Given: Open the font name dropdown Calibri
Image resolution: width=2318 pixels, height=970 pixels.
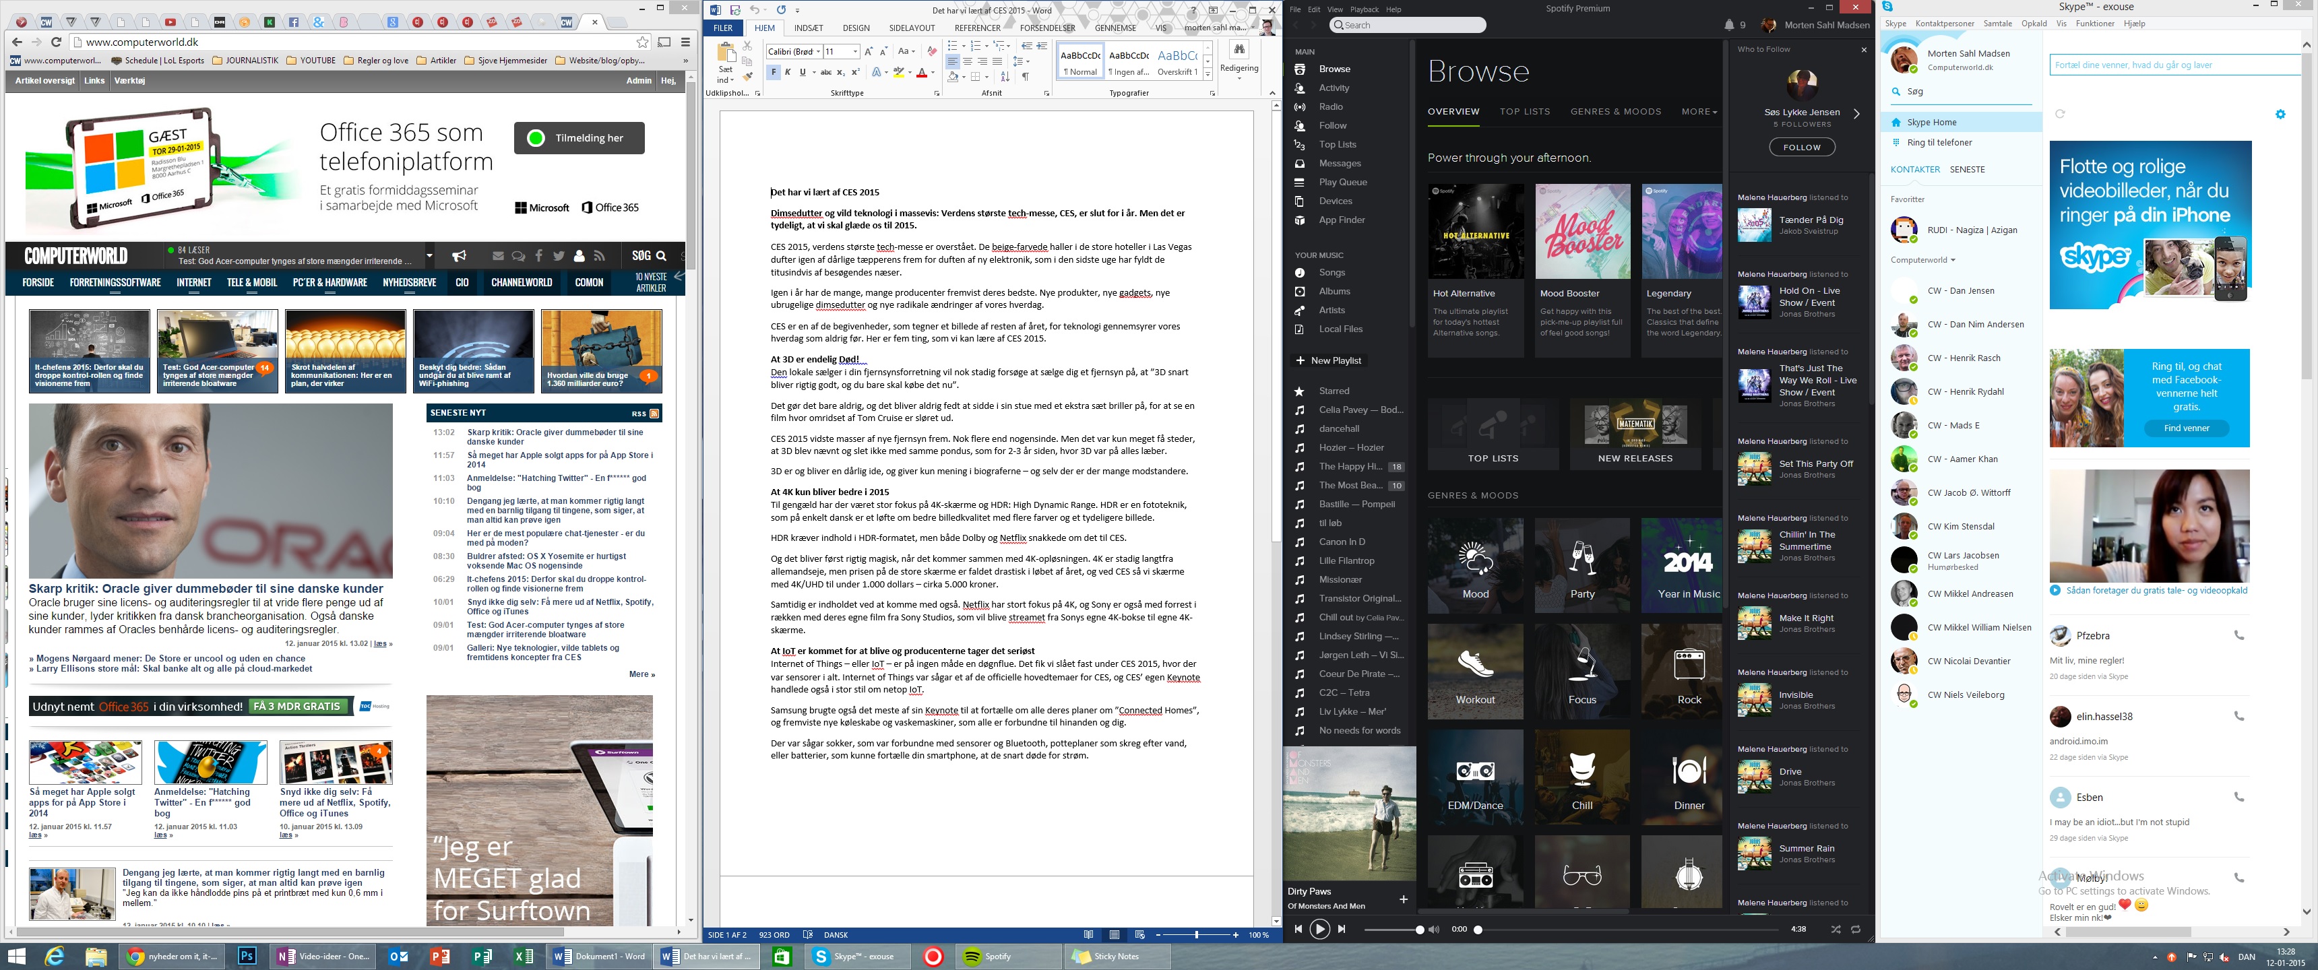Looking at the screenshot, I should click(818, 51).
